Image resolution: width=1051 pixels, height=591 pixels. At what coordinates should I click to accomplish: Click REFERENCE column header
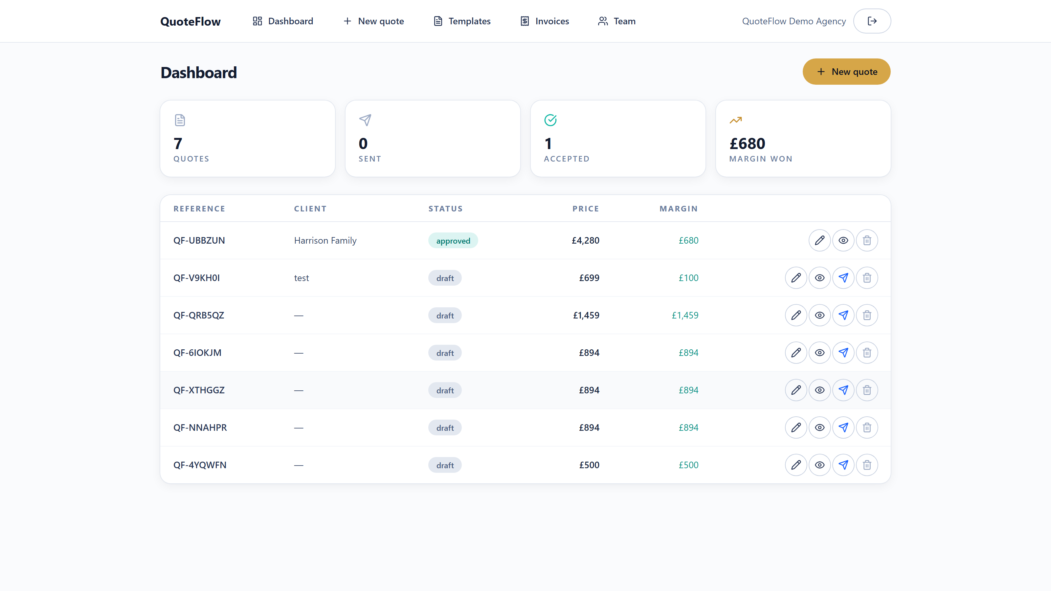[x=199, y=209]
